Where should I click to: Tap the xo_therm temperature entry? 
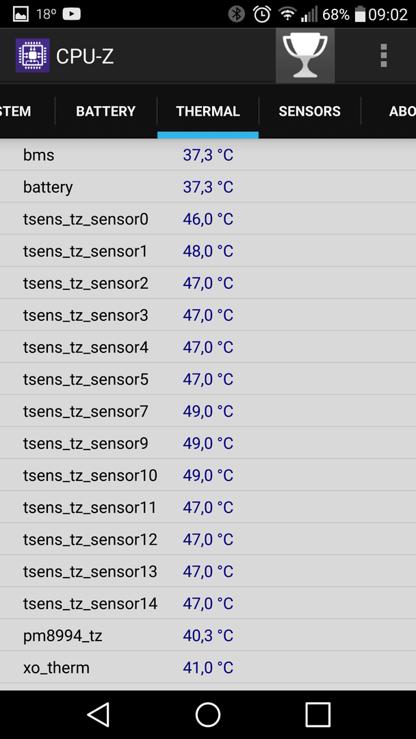click(x=208, y=667)
